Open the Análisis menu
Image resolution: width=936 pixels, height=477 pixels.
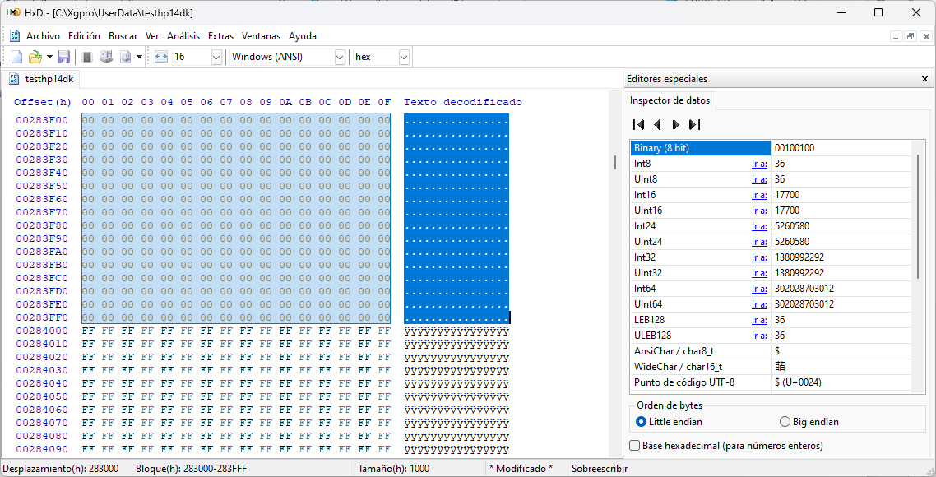(x=183, y=36)
